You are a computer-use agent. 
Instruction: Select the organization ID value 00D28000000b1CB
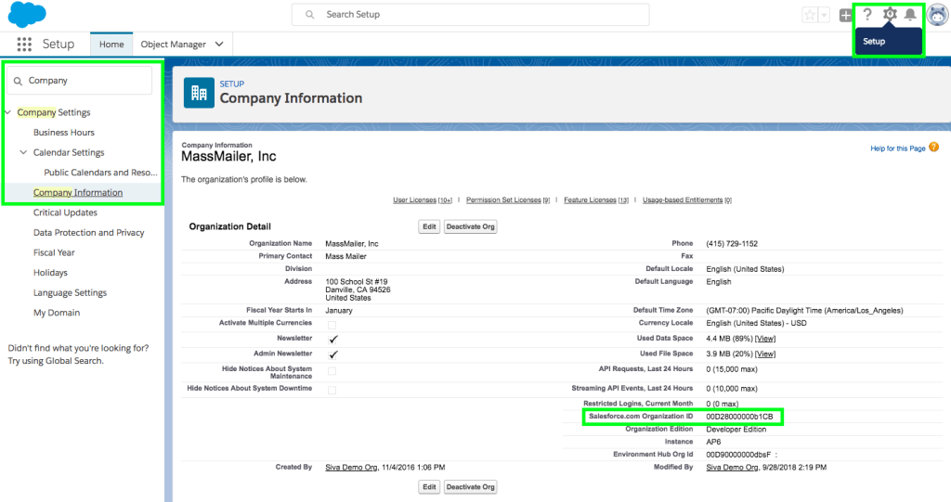pyautogui.click(x=739, y=417)
